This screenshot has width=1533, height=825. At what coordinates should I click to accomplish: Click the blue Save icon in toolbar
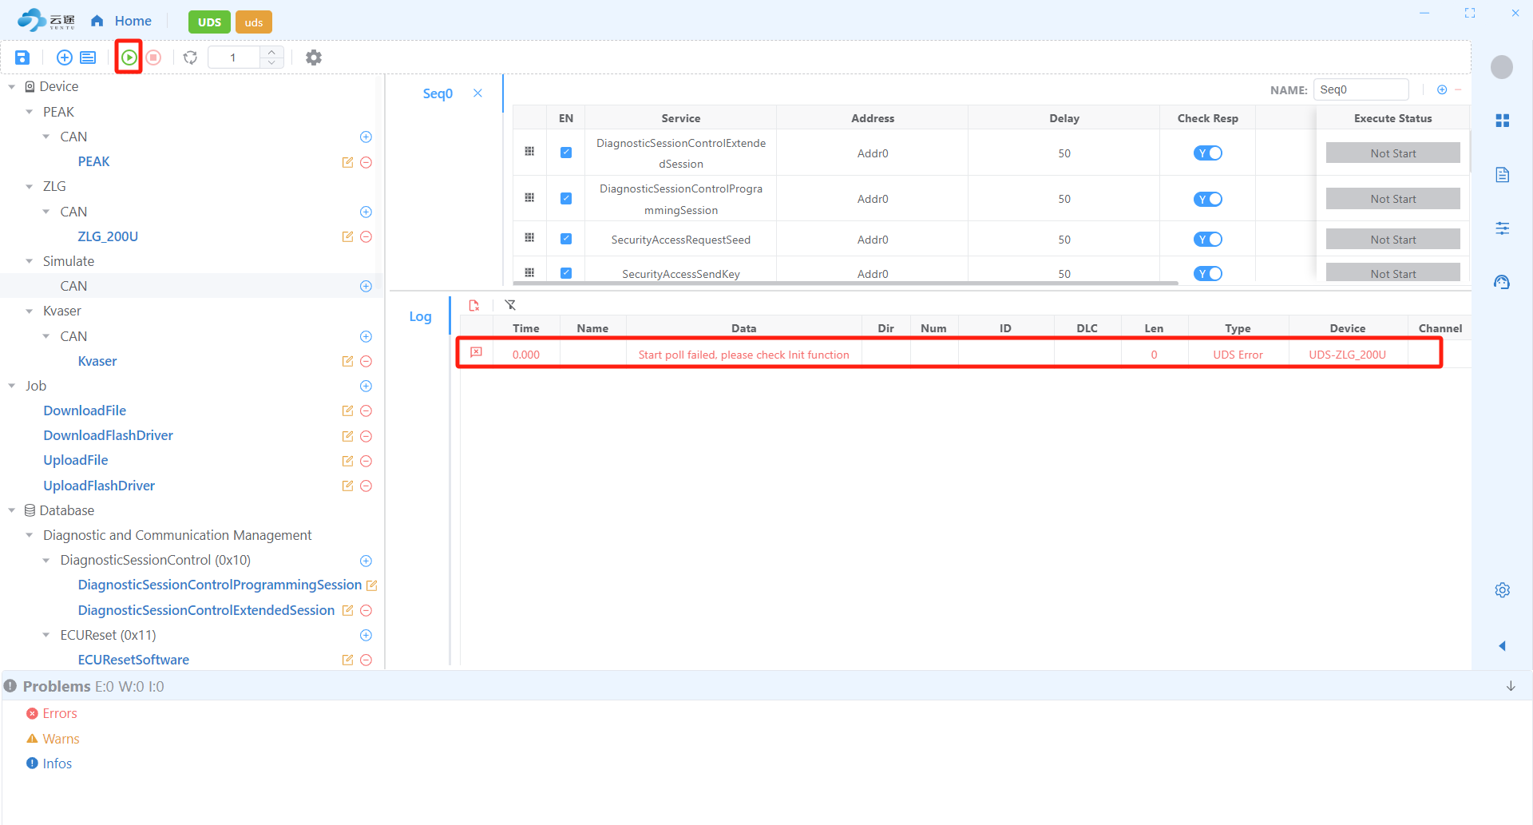tap(22, 58)
